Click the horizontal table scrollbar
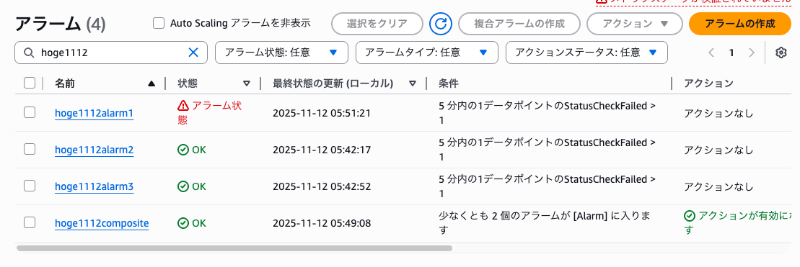The height and width of the screenshot is (267, 800). 234,248
